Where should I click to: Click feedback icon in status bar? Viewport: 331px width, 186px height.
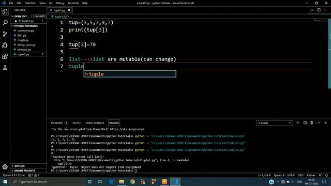[320, 175]
